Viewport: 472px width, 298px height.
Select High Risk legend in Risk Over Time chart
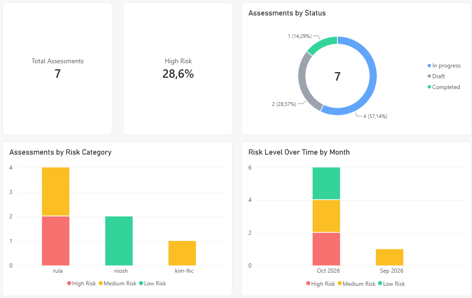click(x=320, y=284)
